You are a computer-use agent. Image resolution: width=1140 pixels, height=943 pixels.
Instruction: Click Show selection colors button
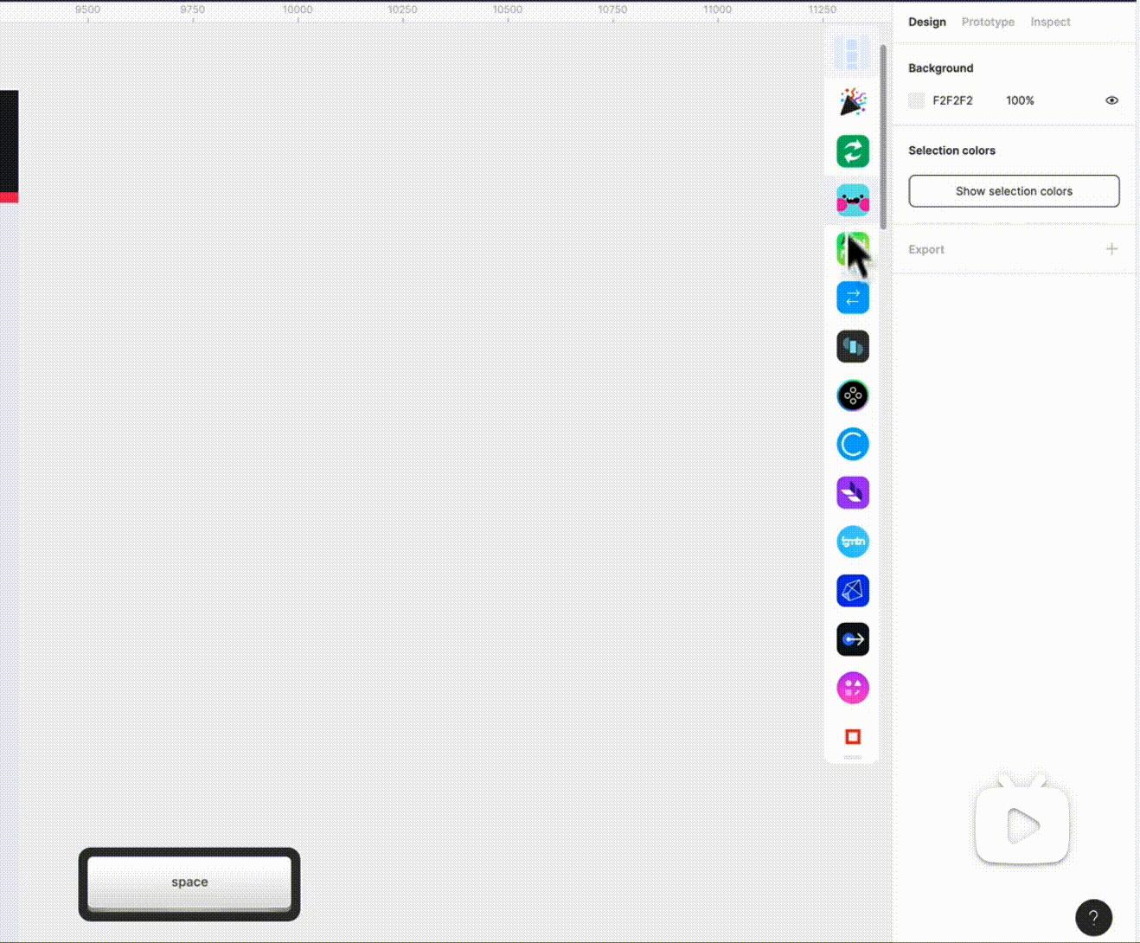tap(1014, 191)
